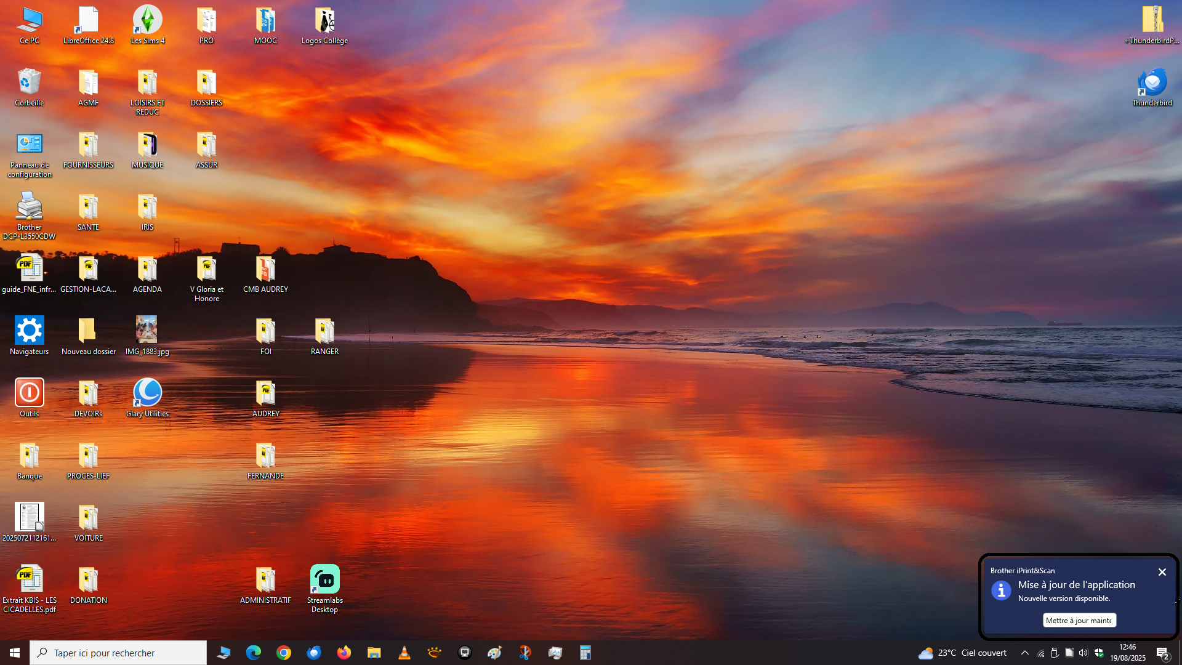Expand hidden system tray icons chevron

(1025, 653)
